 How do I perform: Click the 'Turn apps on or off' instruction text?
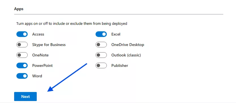(x=72, y=24)
